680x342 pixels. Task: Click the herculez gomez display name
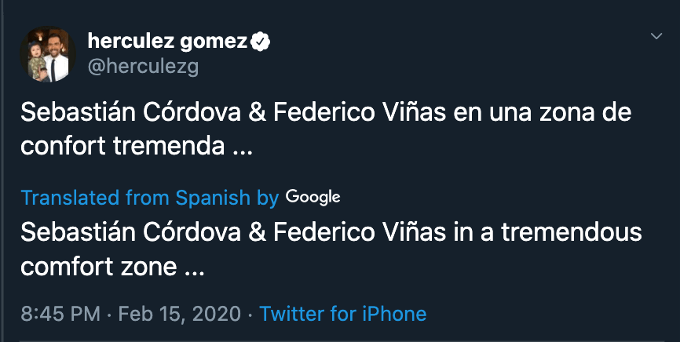pyautogui.click(x=167, y=41)
